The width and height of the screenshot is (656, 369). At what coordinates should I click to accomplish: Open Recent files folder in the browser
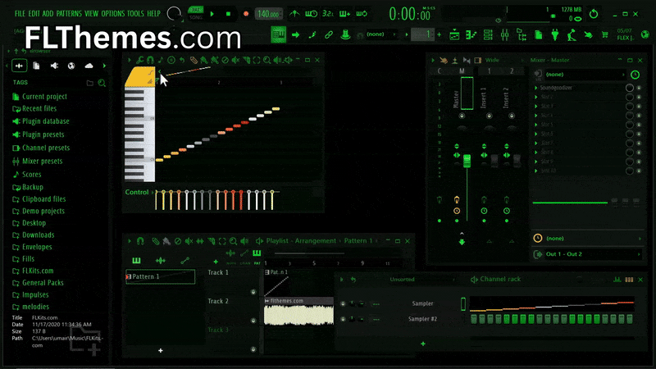coord(39,109)
